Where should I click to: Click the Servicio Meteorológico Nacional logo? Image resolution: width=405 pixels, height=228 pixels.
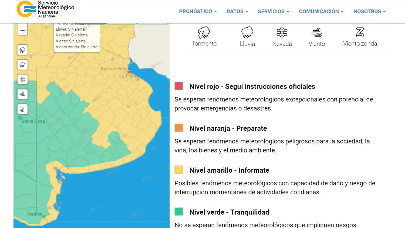point(45,9)
